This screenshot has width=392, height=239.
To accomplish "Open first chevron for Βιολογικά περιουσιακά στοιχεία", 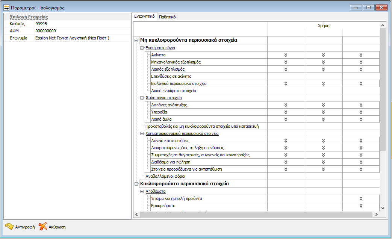I will (286, 83).
